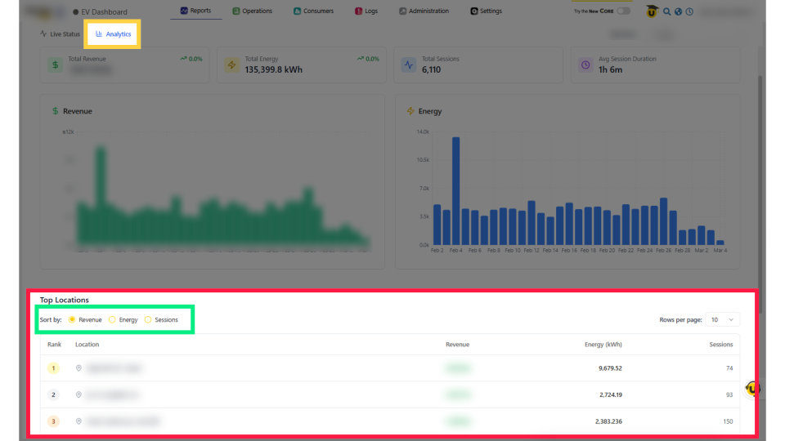Viewport: 785px width, 441px height.
Task: Click the clock Avg Session Duration icon
Action: click(x=585, y=65)
